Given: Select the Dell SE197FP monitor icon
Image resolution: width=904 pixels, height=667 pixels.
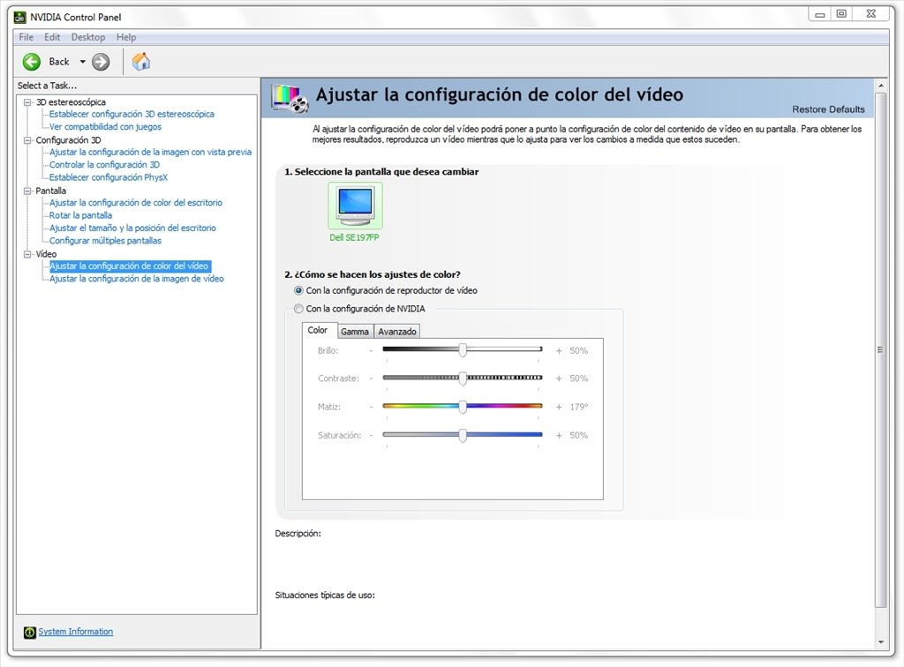Looking at the screenshot, I should click(x=355, y=206).
